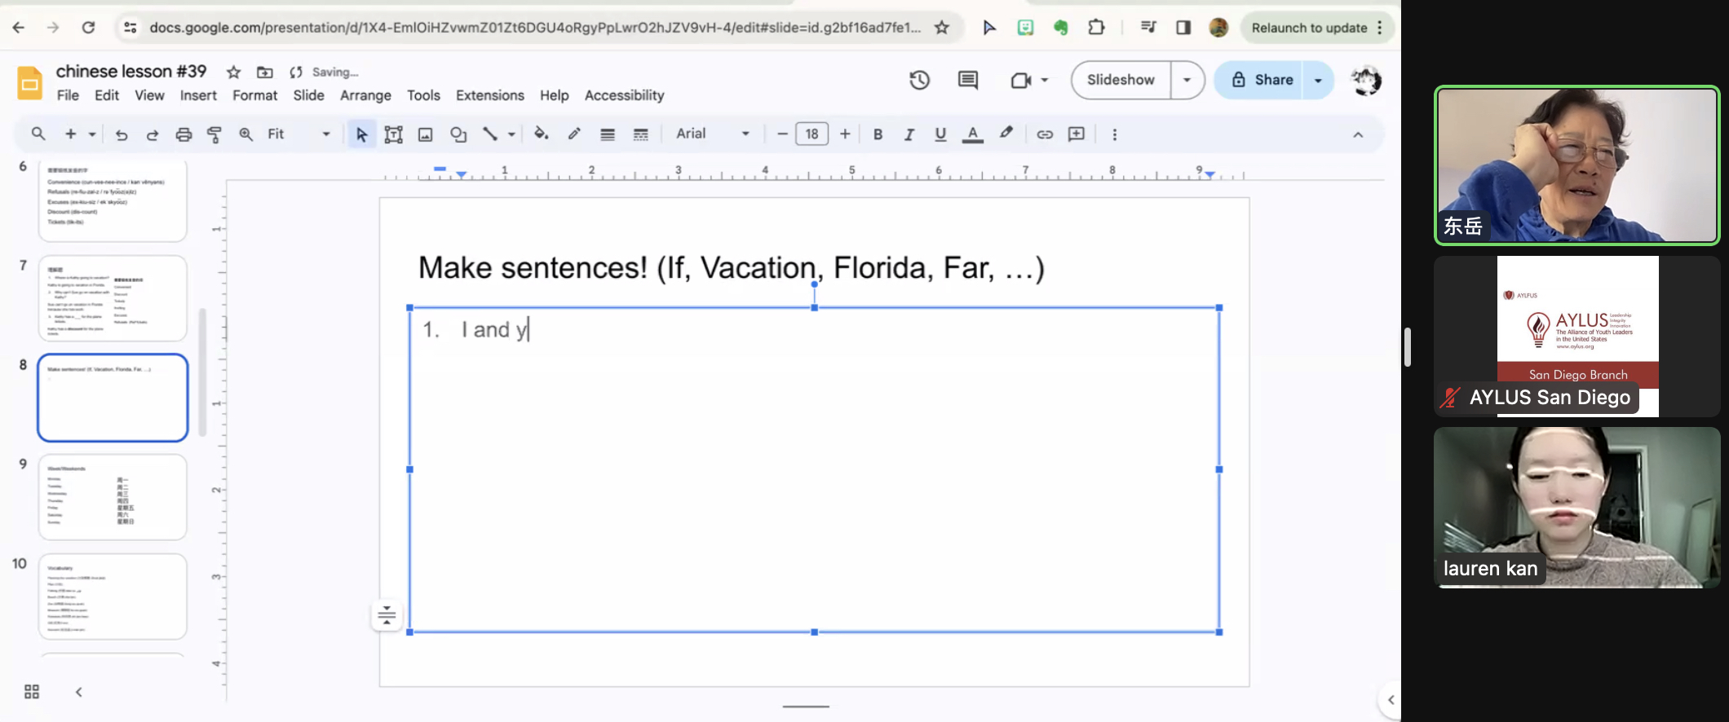Insert a text box
The image size is (1729, 722).
click(393, 134)
